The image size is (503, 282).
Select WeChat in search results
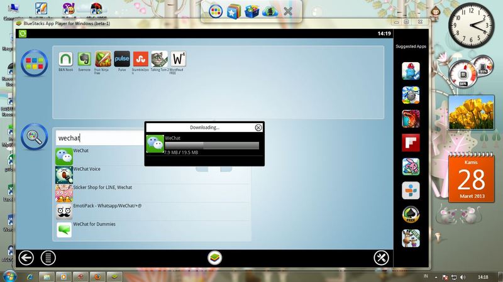click(x=153, y=156)
